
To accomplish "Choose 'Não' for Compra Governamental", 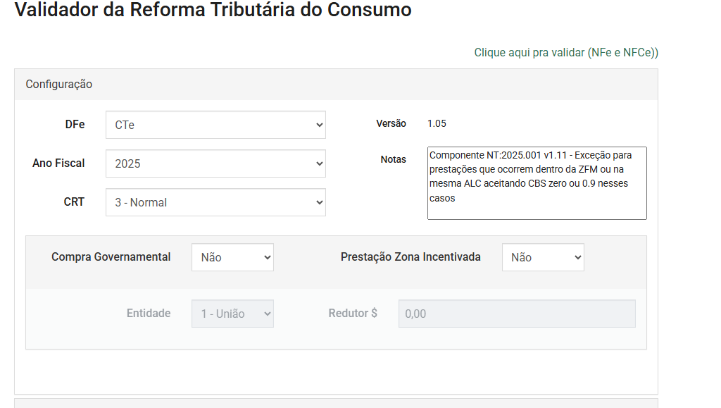I will (232, 257).
